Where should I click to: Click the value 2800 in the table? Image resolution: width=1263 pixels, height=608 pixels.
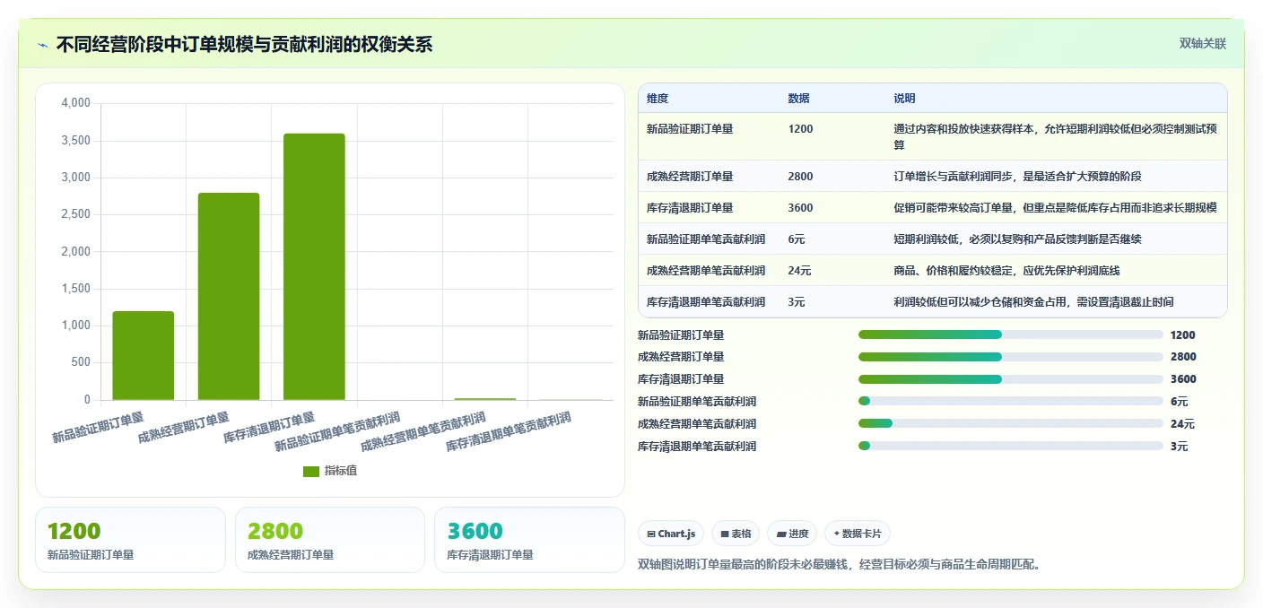click(801, 177)
